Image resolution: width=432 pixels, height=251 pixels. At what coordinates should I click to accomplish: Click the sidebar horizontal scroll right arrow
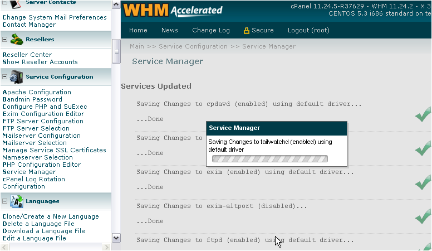point(106,247)
